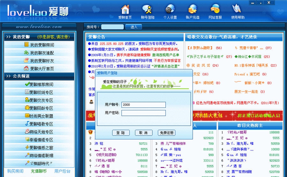Click the 爱聊双线专区 icon
The width and height of the screenshot is (287, 177).
pyautogui.click(x=27, y=92)
